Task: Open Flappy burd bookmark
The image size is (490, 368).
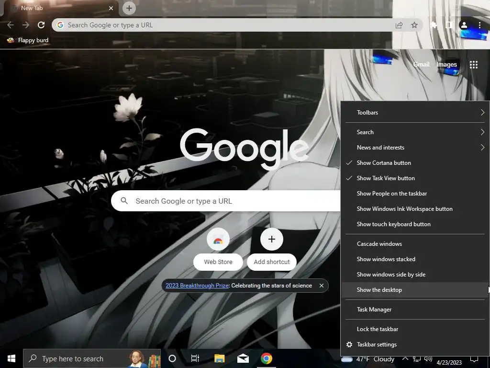Action: pyautogui.click(x=28, y=40)
